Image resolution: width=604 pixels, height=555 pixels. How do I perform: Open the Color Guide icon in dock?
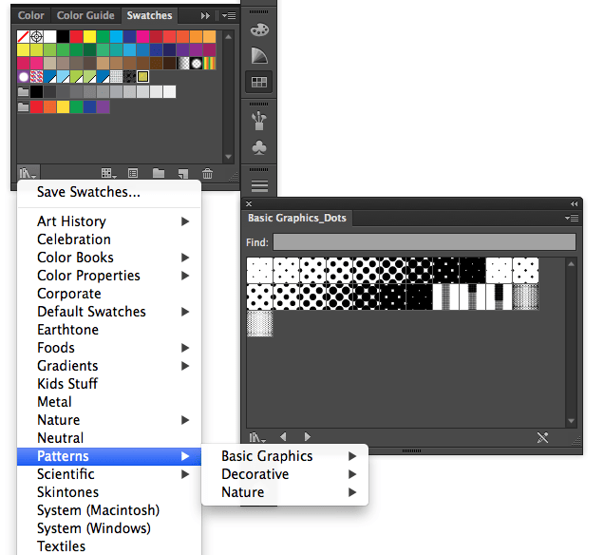tap(259, 55)
